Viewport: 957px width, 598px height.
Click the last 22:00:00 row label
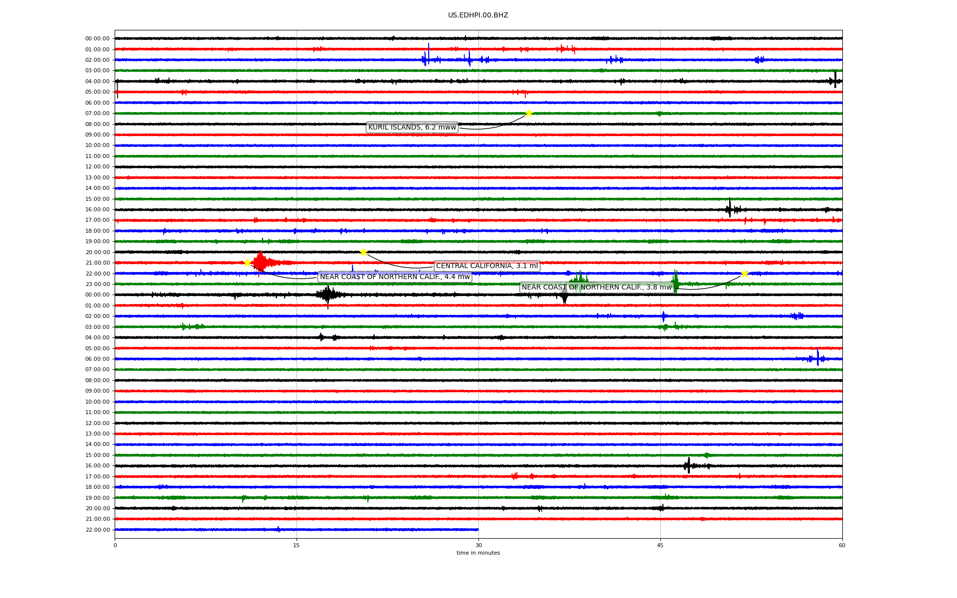click(x=97, y=530)
